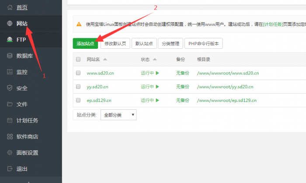
Task: Click the green 添加站点 button
Action: coord(85,44)
